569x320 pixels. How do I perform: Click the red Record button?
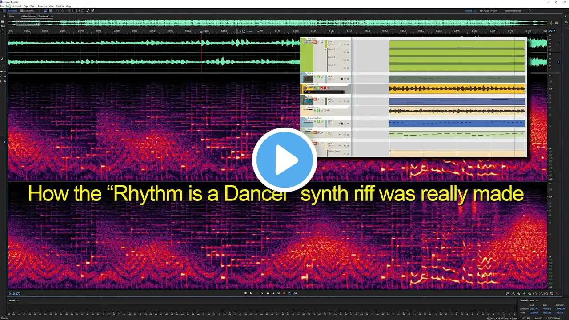(x=284, y=293)
